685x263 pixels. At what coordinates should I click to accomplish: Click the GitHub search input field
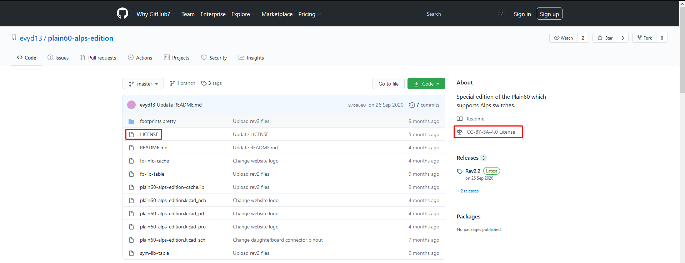461,14
